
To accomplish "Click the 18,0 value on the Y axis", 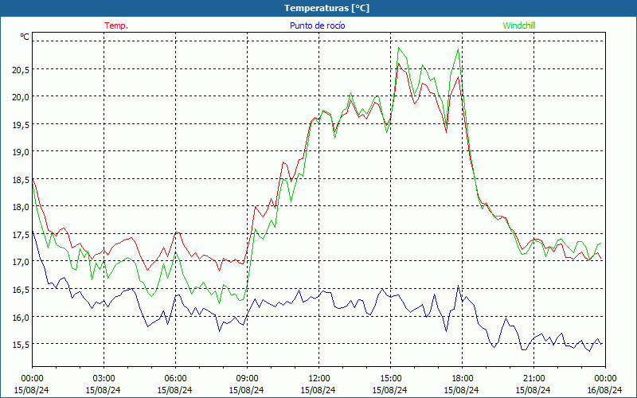I will click(x=21, y=207).
